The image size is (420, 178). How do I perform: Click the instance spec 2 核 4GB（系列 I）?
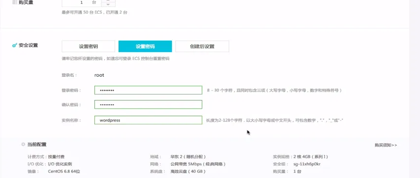311,157
